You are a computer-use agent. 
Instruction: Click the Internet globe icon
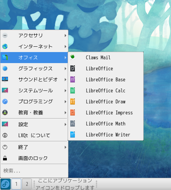tap(5, 46)
